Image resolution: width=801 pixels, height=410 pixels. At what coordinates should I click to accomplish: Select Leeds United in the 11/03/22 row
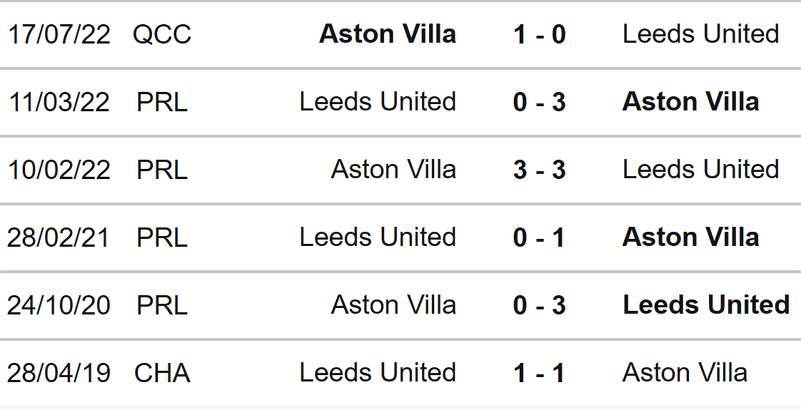(x=377, y=102)
